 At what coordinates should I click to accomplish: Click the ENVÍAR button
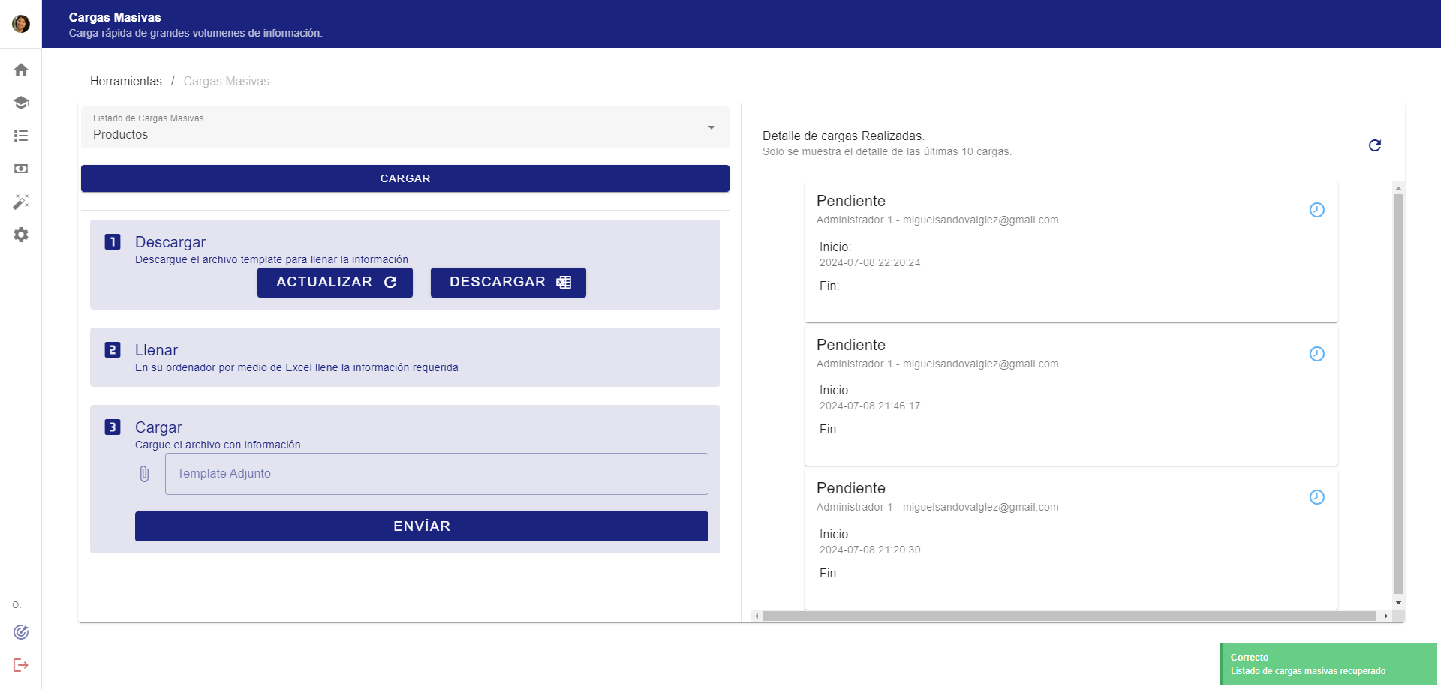coord(422,526)
